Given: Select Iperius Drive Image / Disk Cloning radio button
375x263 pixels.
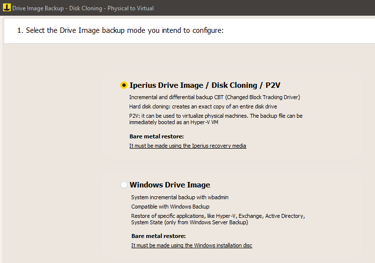Looking at the screenshot, I should [124, 85].
